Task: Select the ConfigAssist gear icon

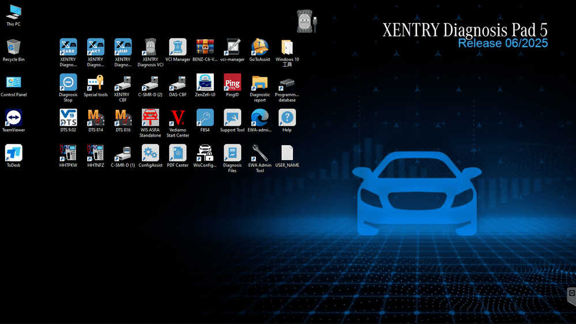Action: (x=150, y=153)
